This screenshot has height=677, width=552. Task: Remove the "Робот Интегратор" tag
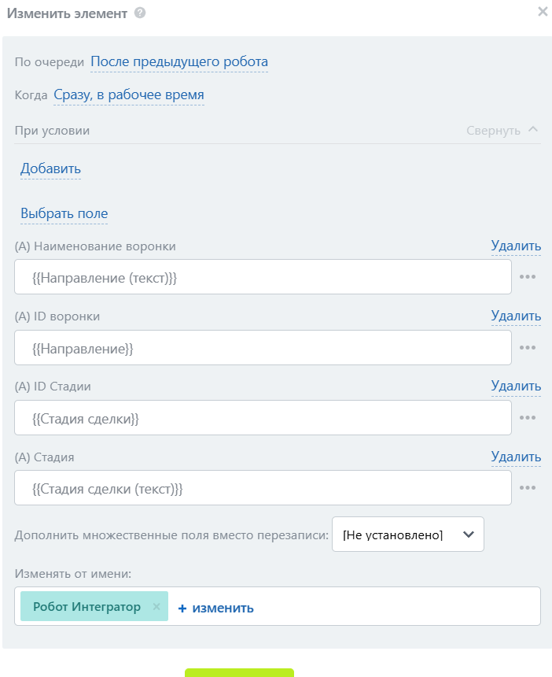[x=156, y=606]
